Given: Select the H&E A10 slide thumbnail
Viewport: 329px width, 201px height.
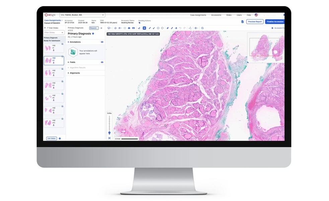Looking at the screenshot, I should (54, 123).
